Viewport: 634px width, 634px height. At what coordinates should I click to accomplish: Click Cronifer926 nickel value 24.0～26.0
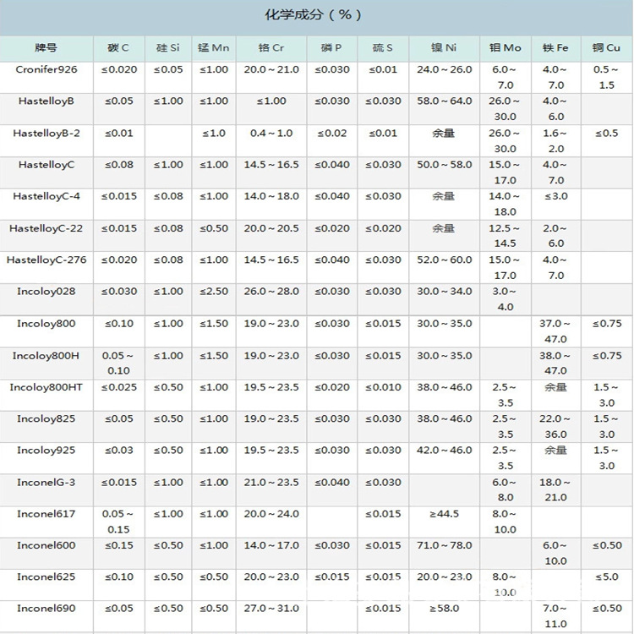pos(445,69)
